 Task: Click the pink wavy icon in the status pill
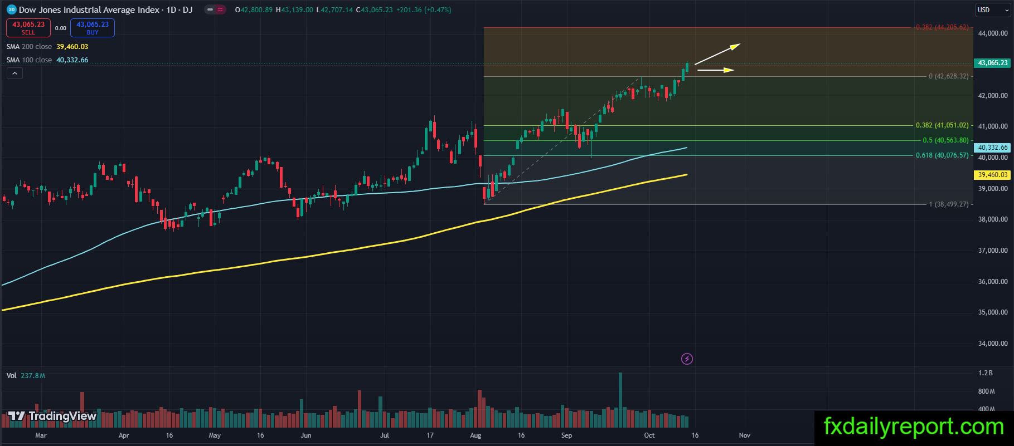coord(219,10)
